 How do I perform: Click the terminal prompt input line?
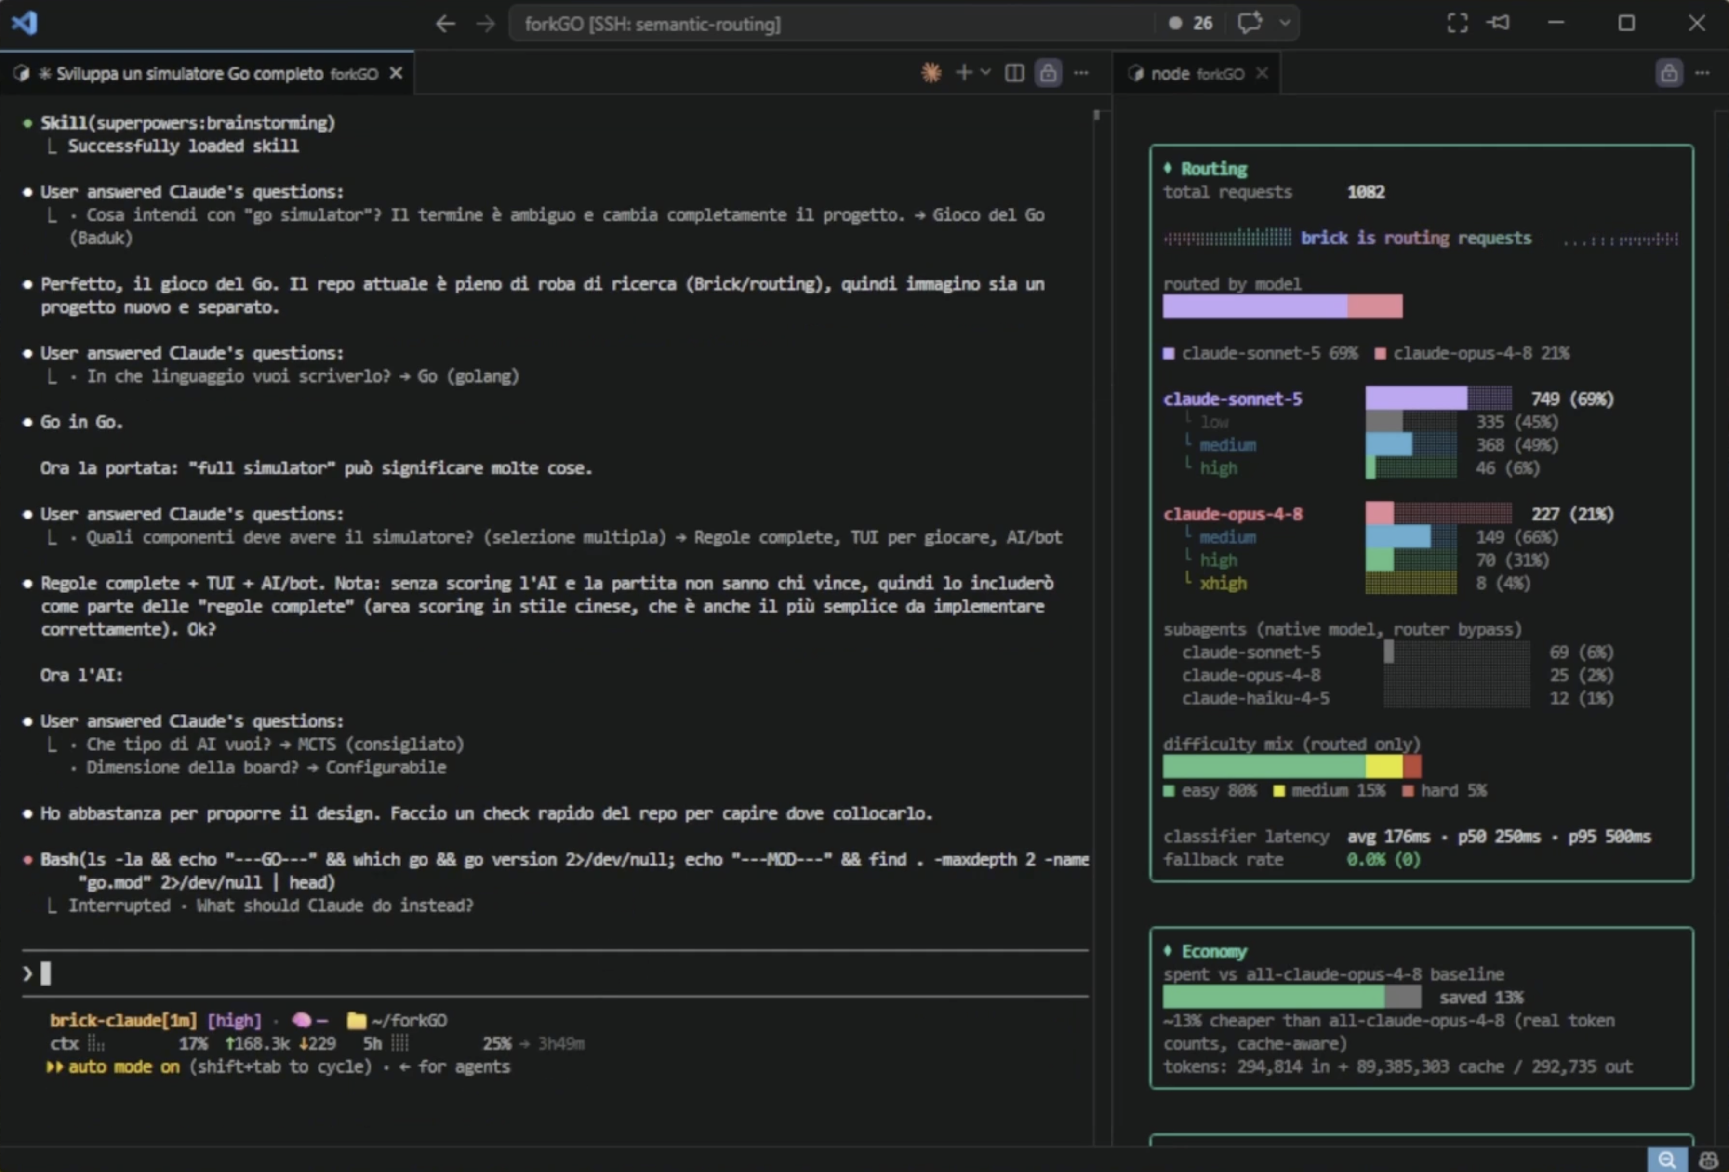(x=554, y=973)
